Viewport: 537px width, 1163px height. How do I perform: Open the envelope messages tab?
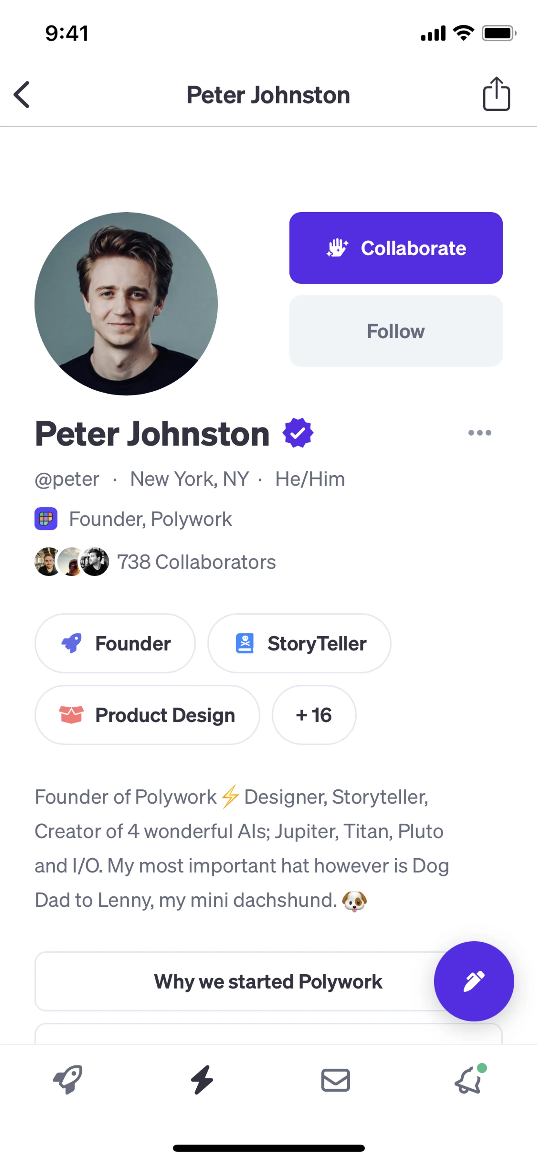click(x=335, y=1080)
